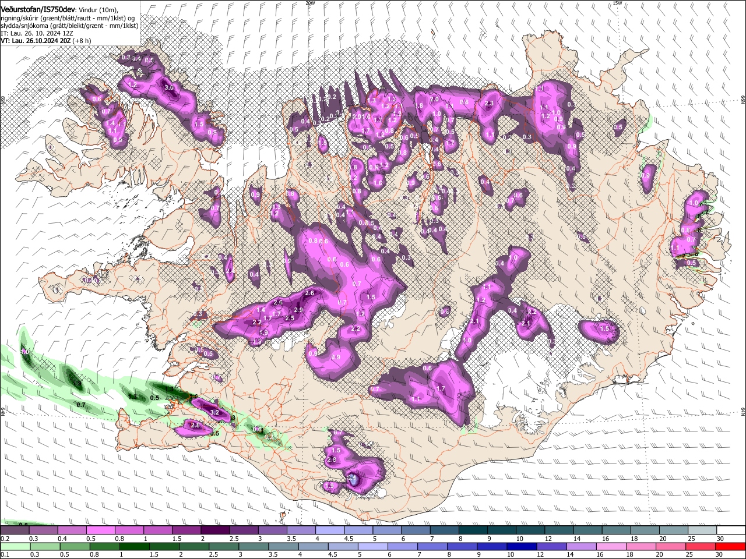Click the 2.9 precipitation value on the map

point(298,310)
